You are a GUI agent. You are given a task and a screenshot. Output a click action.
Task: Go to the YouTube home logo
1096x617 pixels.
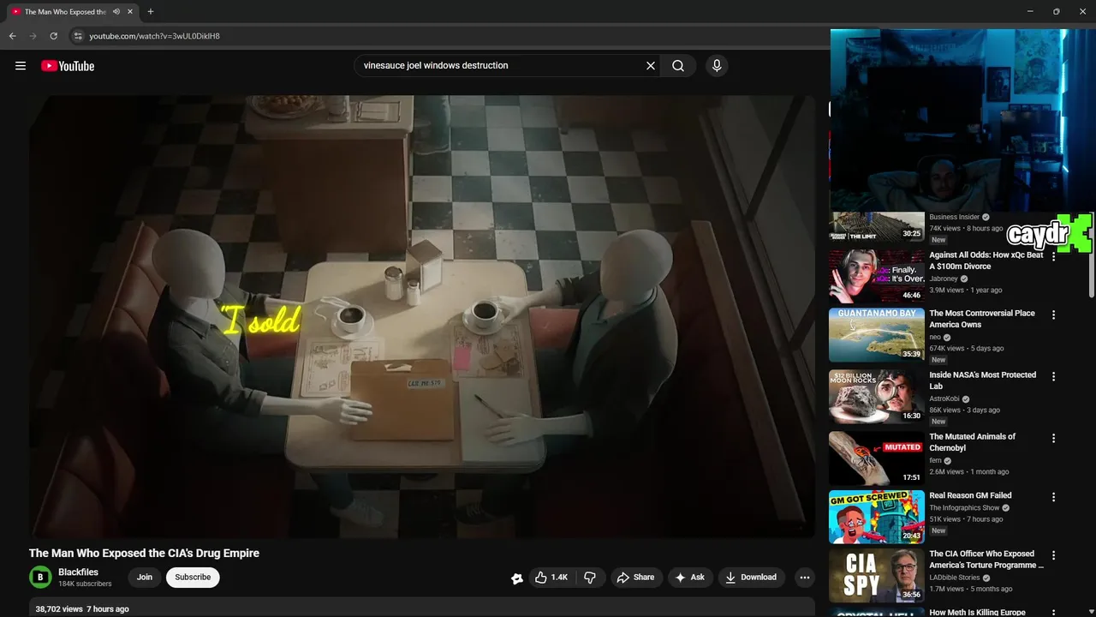(x=68, y=66)
